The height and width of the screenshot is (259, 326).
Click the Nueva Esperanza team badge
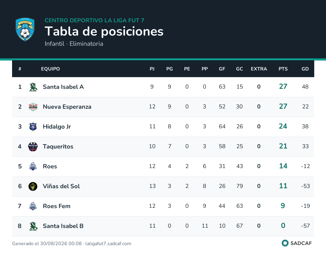(33, 107)
